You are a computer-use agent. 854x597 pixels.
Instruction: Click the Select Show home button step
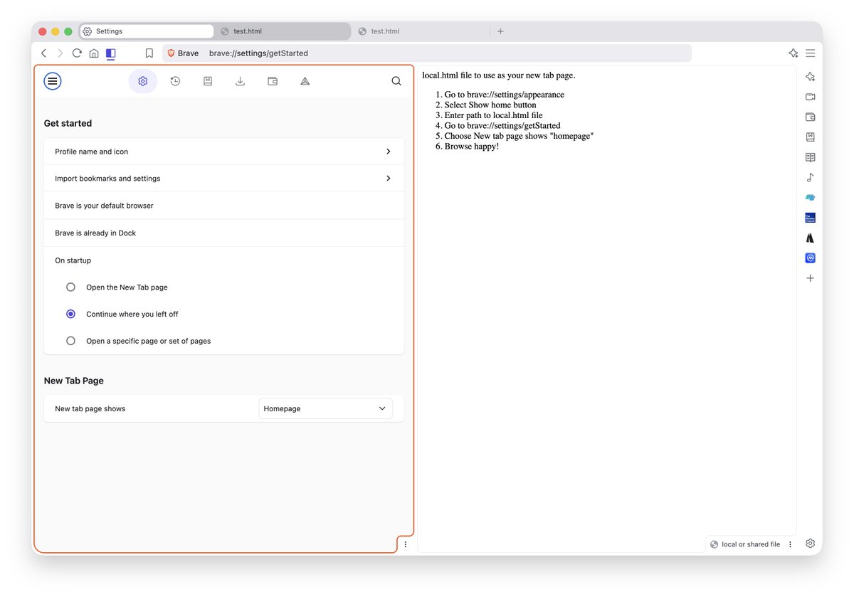point(490,105)
